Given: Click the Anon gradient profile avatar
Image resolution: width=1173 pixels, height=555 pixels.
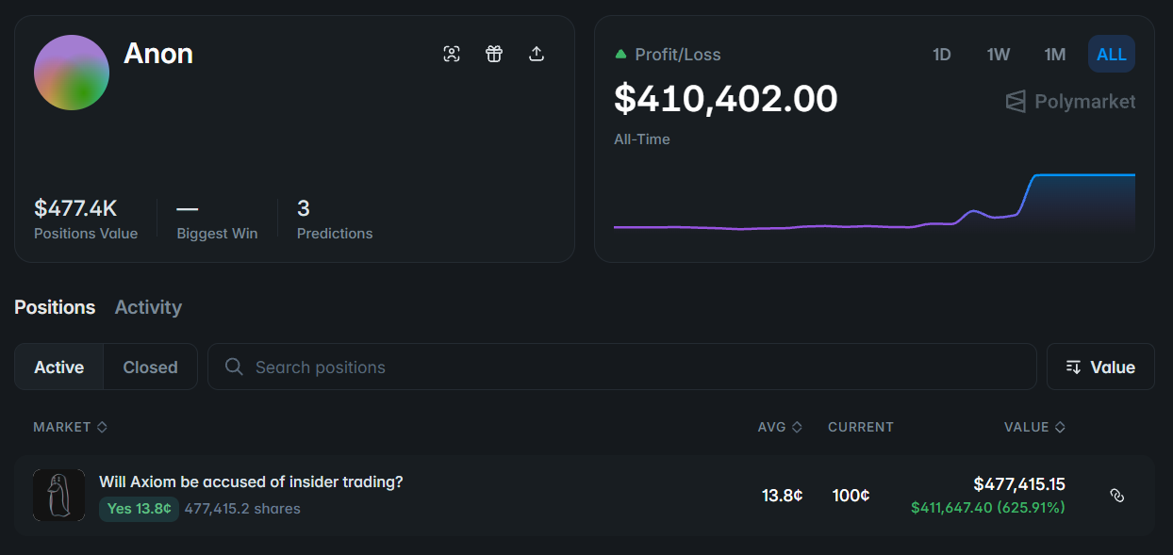Looking at the screenshot, I should tap(72, 73).
